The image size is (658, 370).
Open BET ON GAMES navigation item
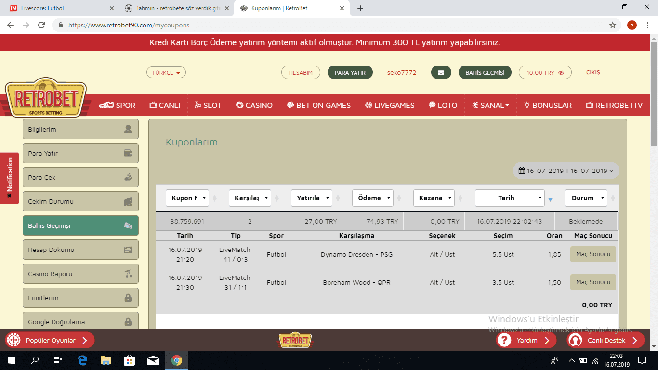click(319, 105)
